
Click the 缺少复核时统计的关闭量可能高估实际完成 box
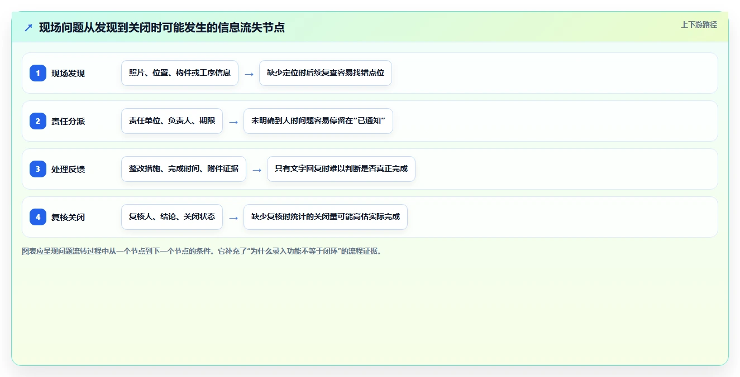tap(326, 217)
